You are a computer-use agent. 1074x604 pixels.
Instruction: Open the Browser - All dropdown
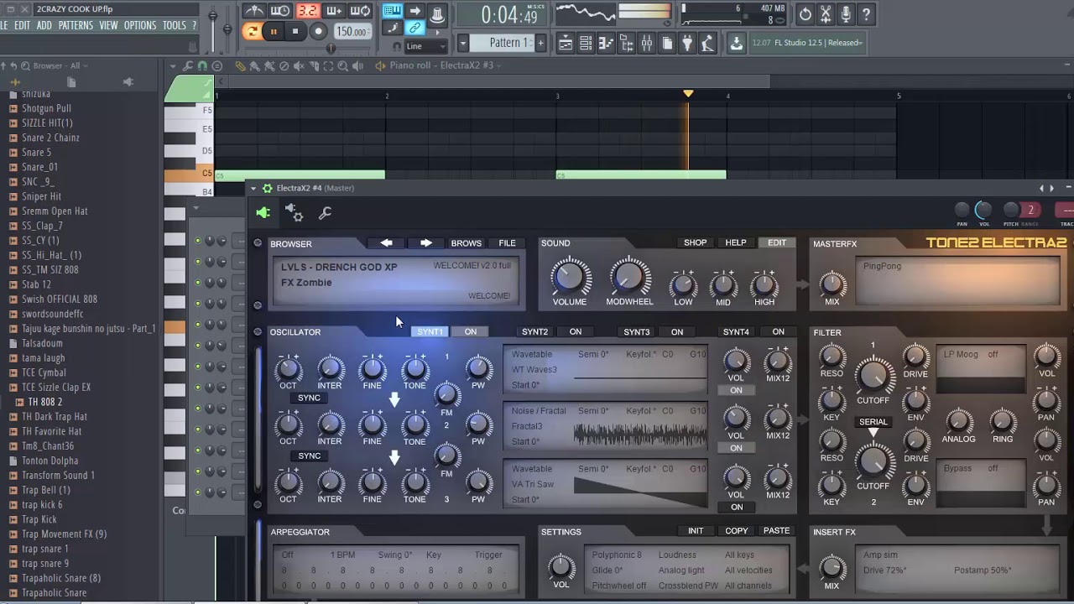tap(60, 65)
